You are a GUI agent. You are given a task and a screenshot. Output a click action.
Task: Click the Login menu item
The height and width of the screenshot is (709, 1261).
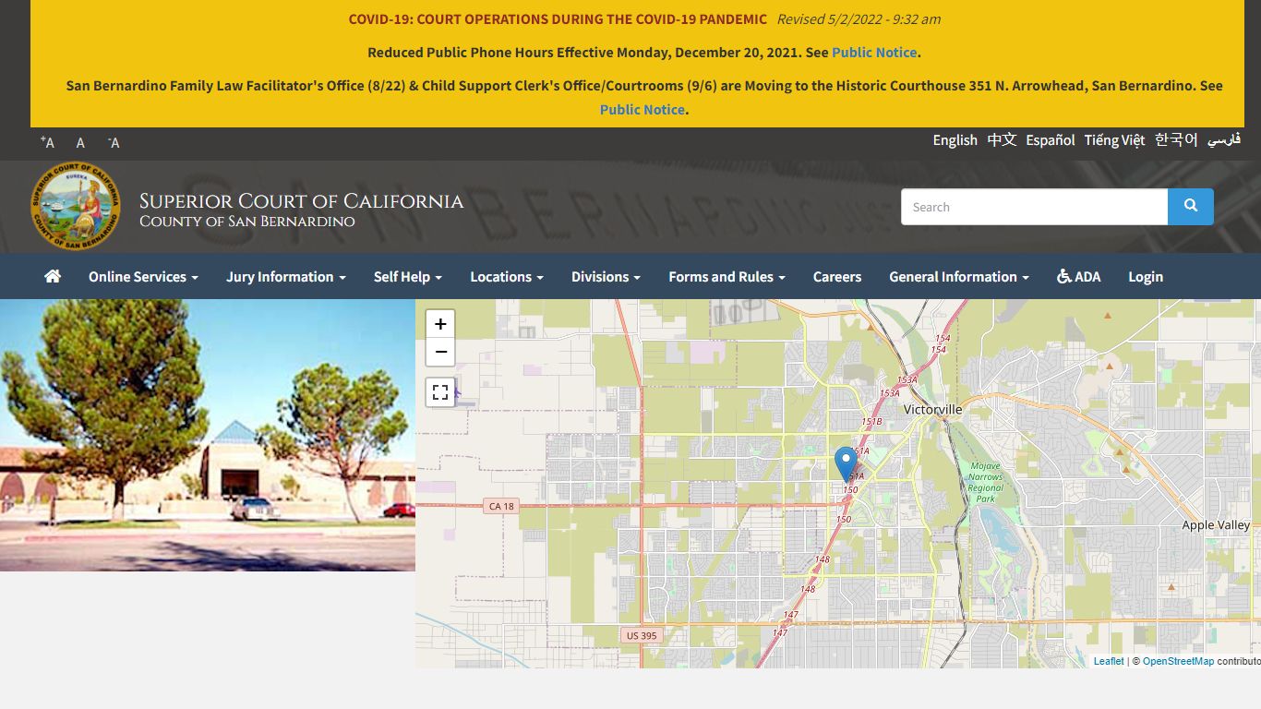click(x=1146, y=277)
